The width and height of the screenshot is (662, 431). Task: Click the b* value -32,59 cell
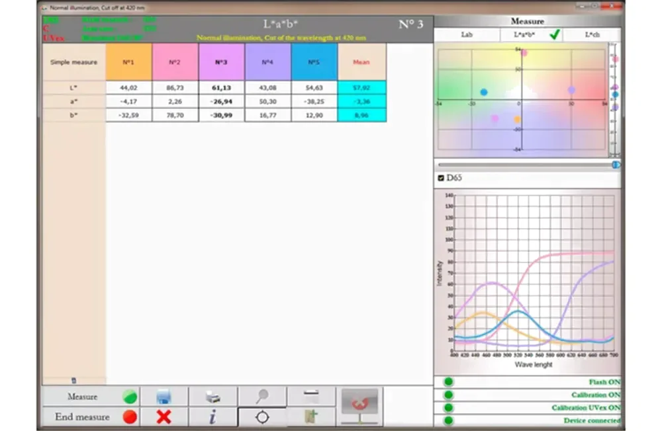pyautogui.click(x=128, y=115)
